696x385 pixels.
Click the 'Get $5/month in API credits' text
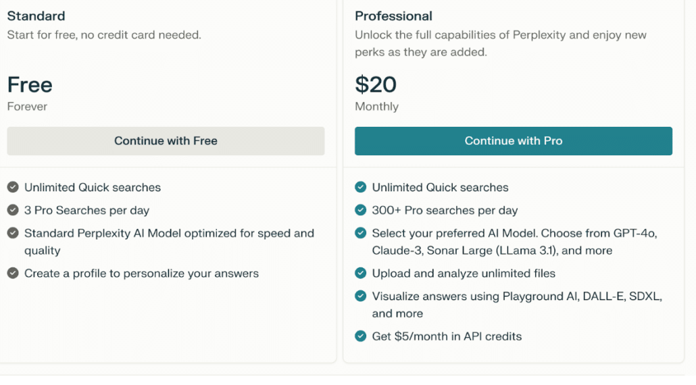[447, 336]
